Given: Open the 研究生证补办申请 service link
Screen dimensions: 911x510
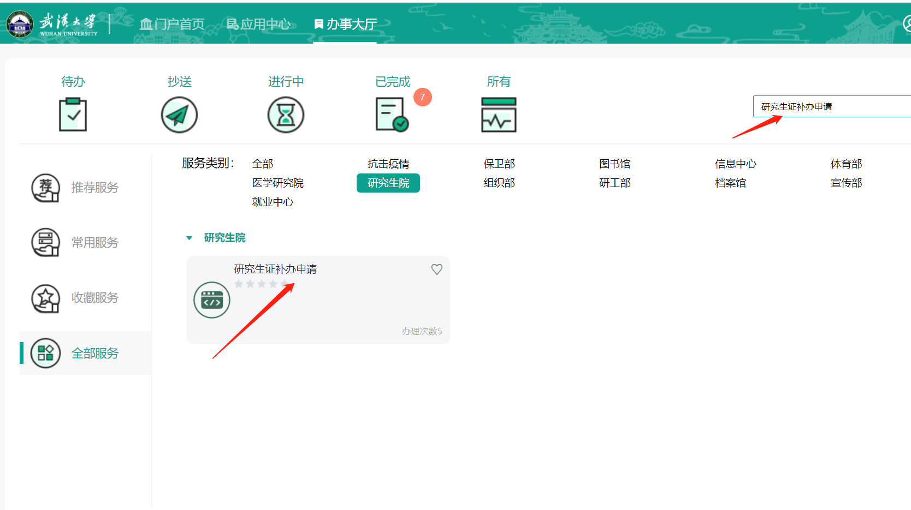Looking at the screenshot, I should [275, 269].
